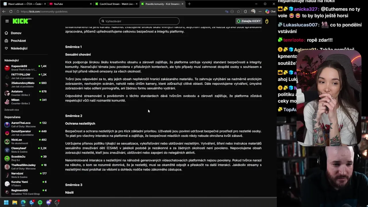Open RegimentGG recommended channel

(x=25, y=192)
